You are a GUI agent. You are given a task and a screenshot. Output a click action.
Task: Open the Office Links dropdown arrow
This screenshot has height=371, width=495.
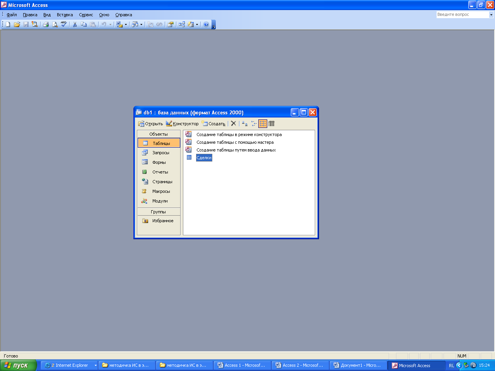(x=126, y=24)
